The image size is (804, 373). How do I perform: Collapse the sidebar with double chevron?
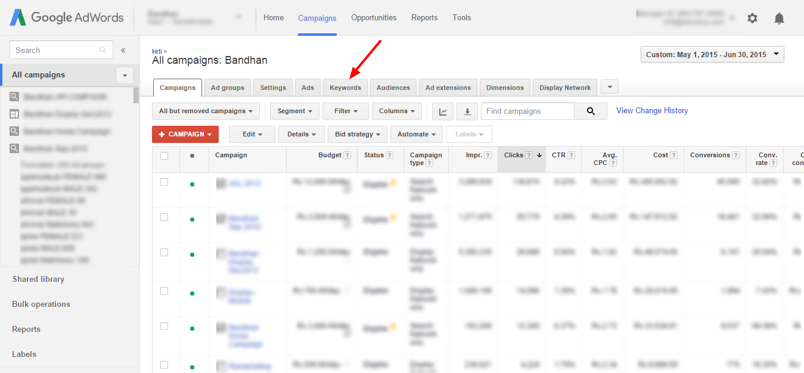pos(123,50)
